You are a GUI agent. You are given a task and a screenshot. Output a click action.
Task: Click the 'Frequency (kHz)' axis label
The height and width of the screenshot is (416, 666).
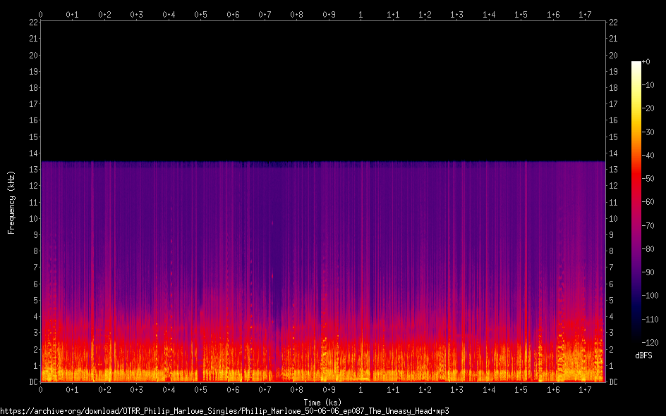click(x=11, y=202)
